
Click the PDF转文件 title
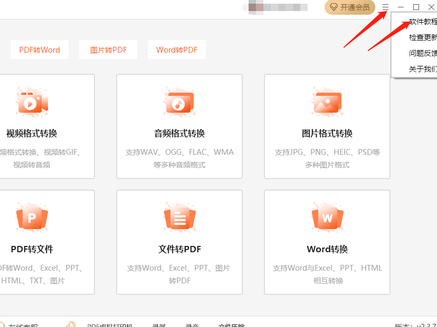tap(32, 249)
